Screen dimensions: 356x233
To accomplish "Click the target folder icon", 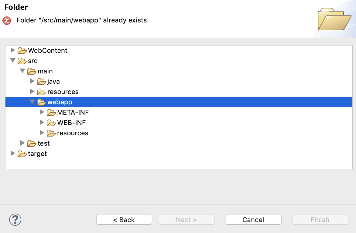I will (22, 154).
